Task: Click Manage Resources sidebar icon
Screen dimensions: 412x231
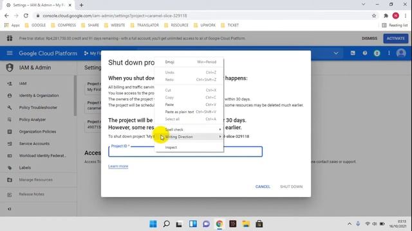Action: point(10,180)
